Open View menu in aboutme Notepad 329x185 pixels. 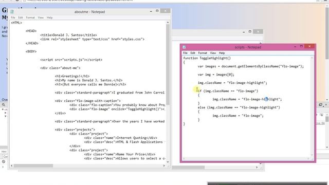[x=41, y=17]
